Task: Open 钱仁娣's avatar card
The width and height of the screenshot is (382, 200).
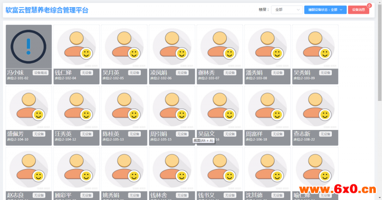Action: [x=76, y=47]
